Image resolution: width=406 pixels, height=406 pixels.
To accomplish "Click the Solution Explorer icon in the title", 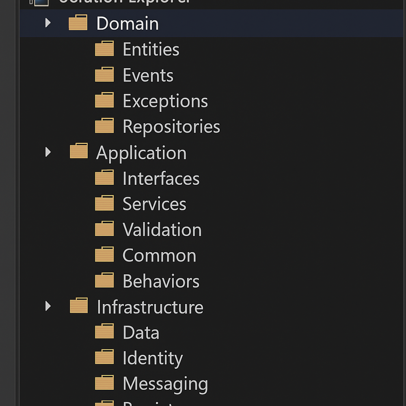I will click(x=39, y=2).
